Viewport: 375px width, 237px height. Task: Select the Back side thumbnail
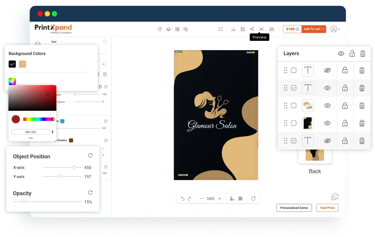click(x=315, y=156)
